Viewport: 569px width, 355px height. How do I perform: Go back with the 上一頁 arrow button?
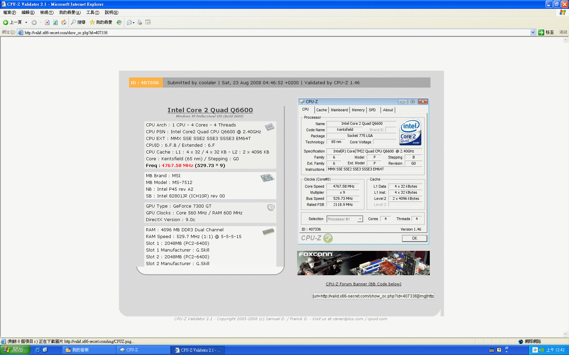point(12,22)
